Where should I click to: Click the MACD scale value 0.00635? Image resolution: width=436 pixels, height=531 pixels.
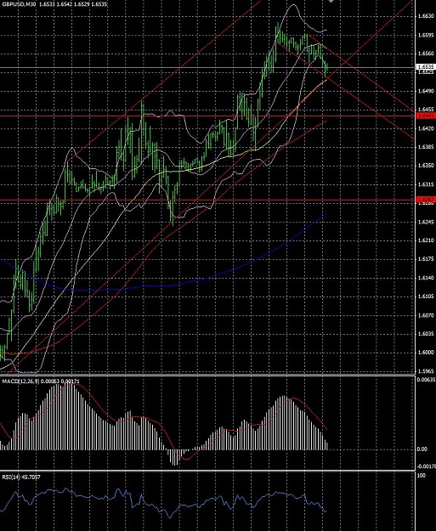(427, 380)
